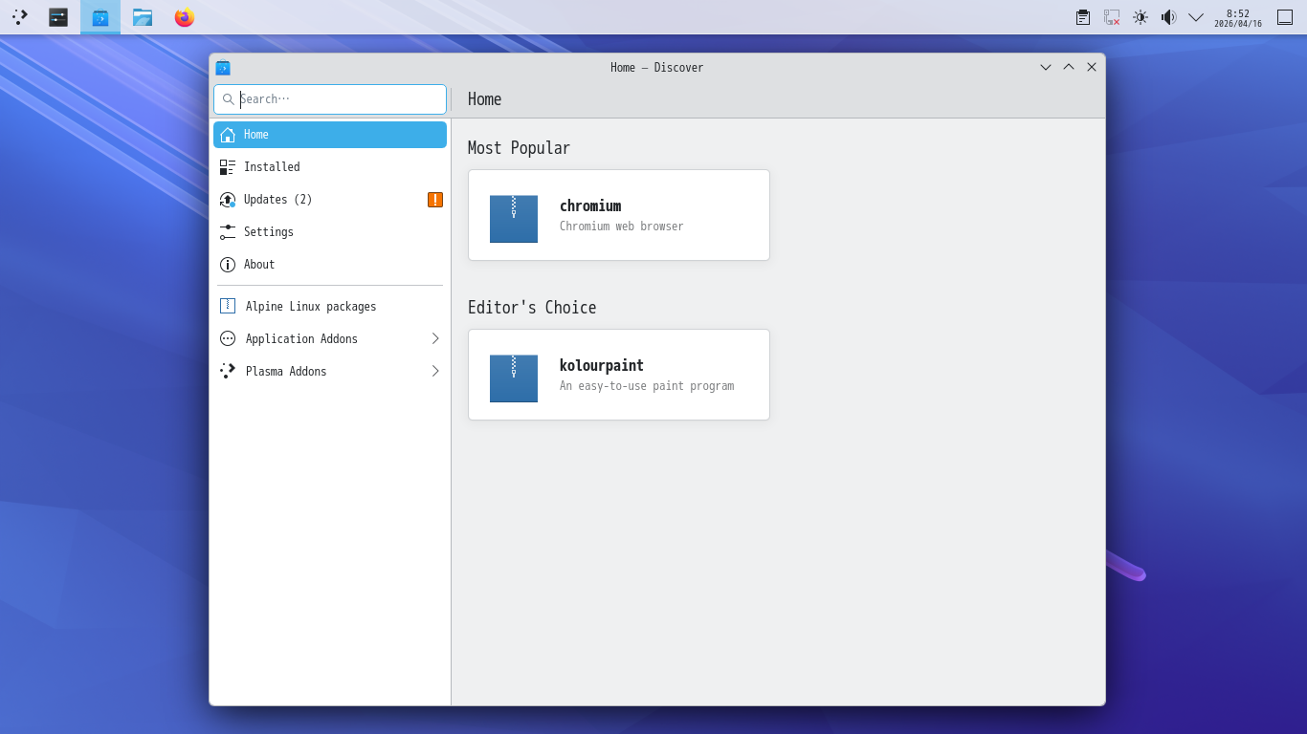Click the Application Addons ellipsis icon
1307x734 pixels.
[x=228, y=338]
